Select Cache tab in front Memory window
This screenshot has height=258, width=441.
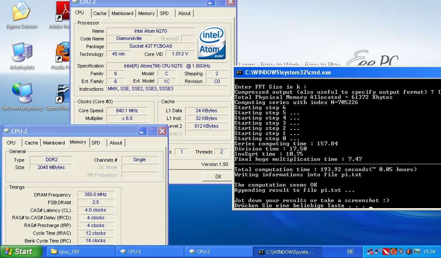31,143
